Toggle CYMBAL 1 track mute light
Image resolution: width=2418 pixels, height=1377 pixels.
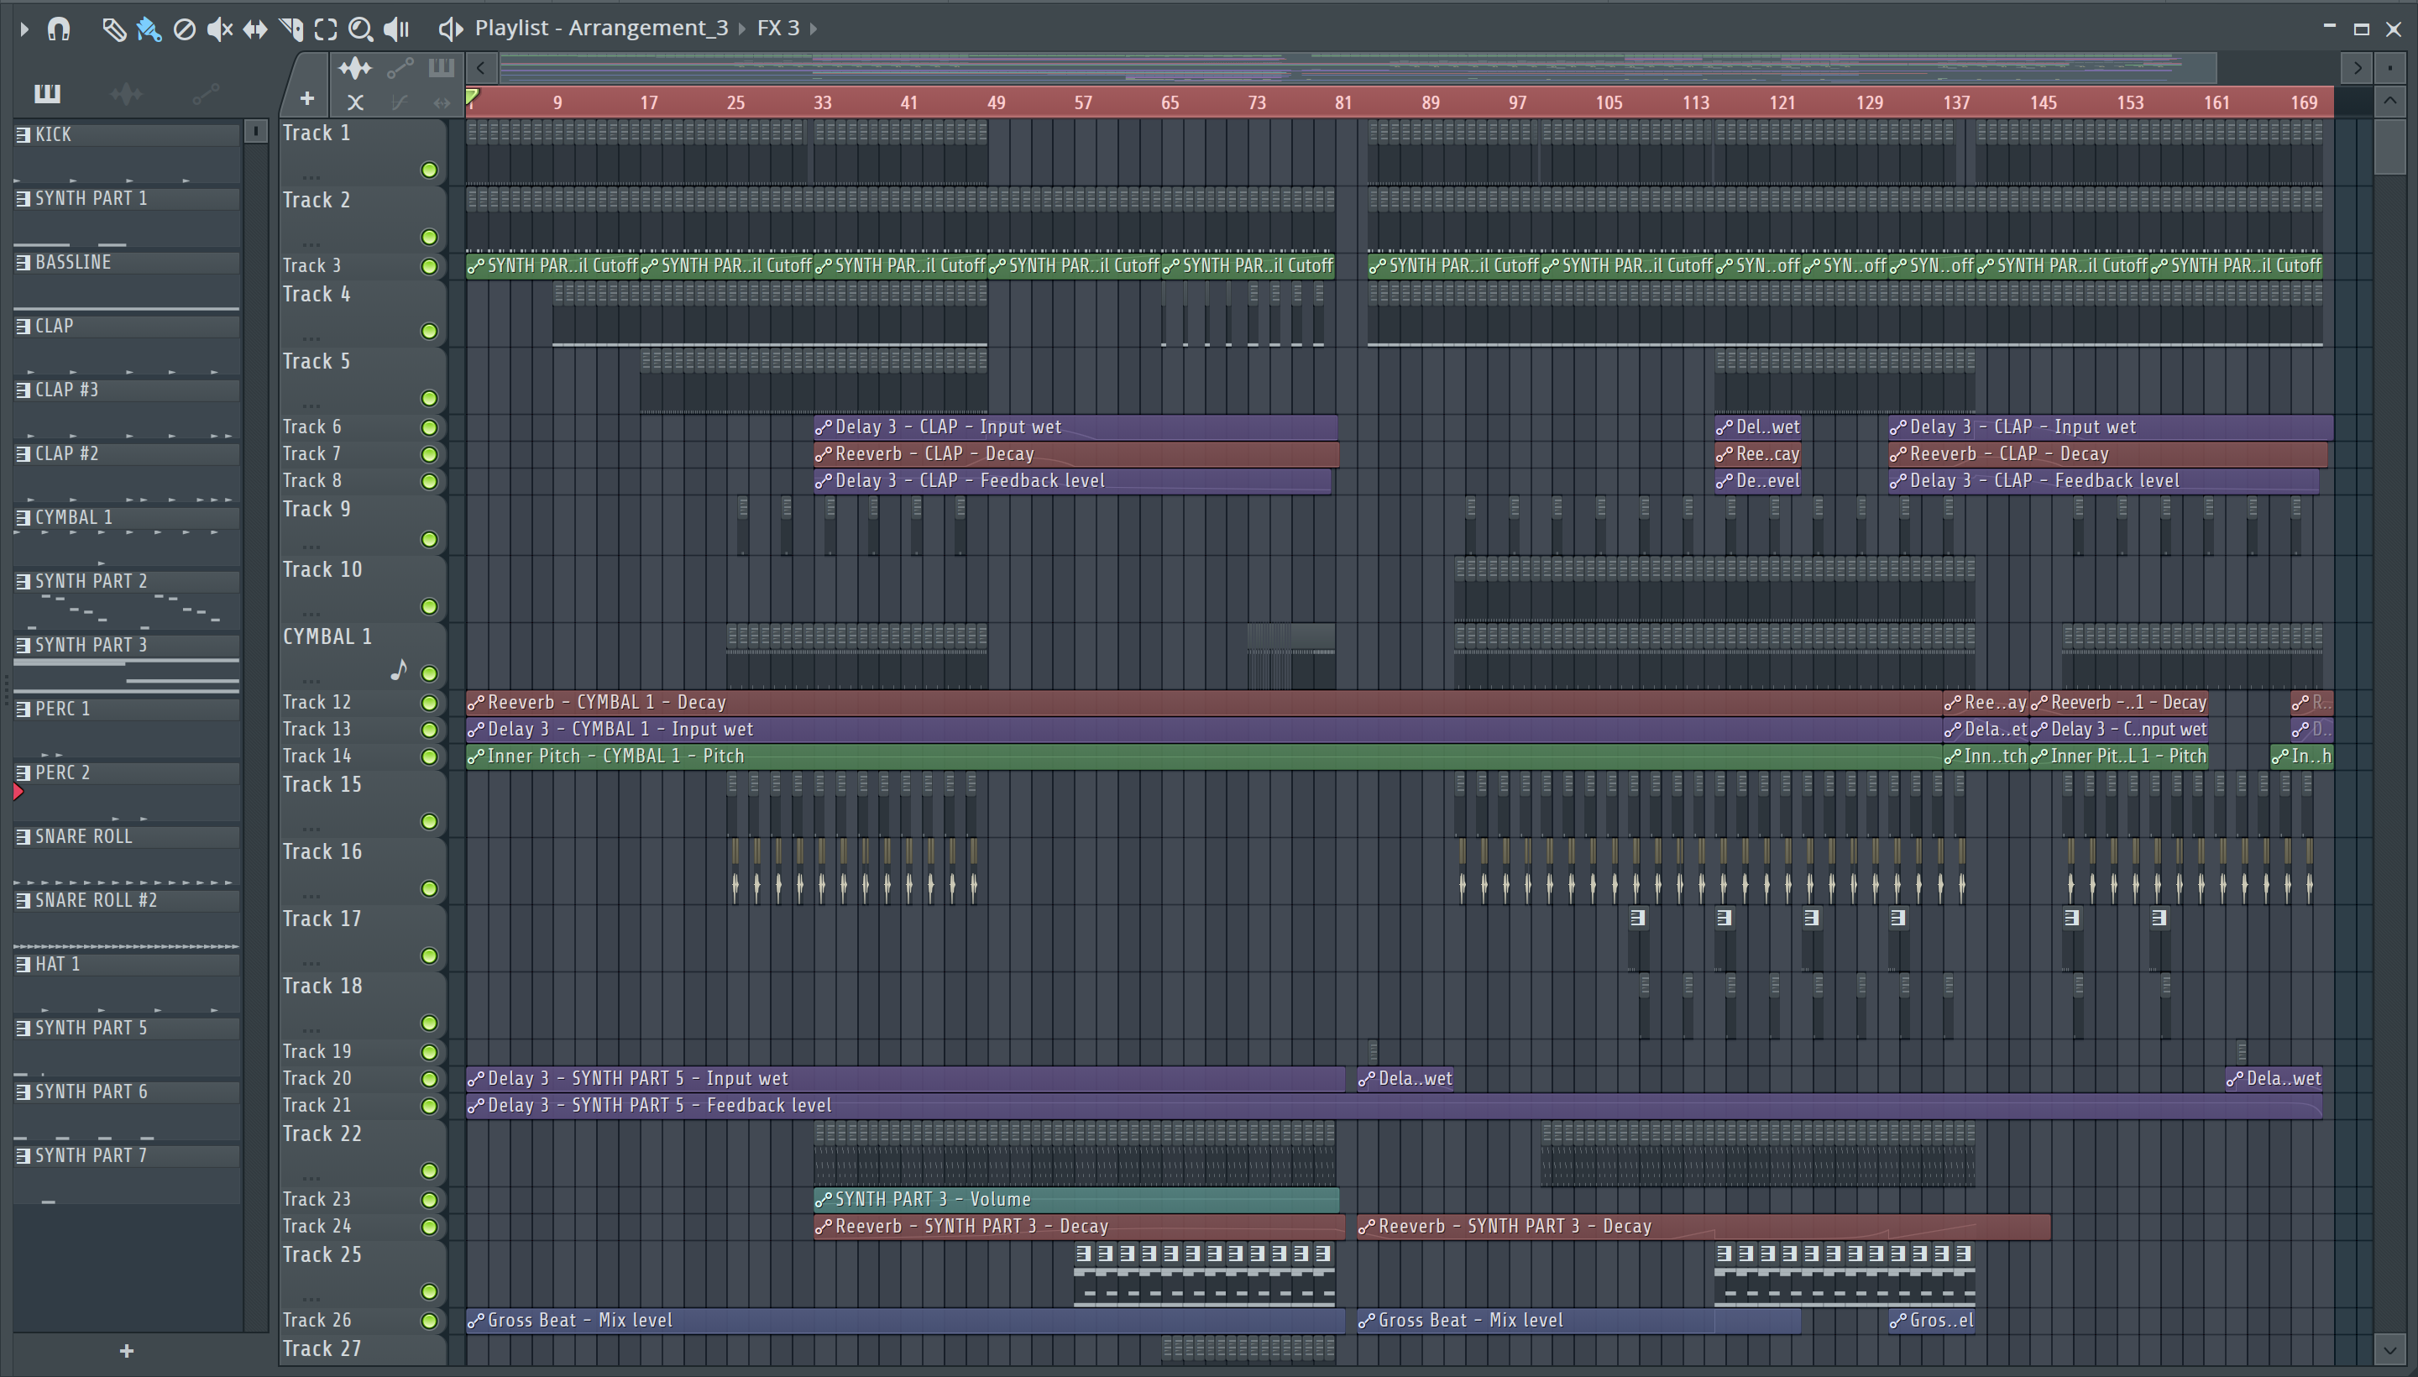tap(429, 673)
